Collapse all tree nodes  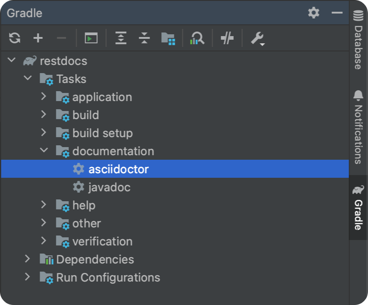[144, 38]
